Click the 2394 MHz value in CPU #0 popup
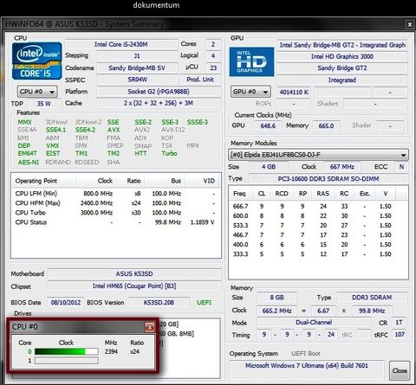This screenshot has width=416, height=385. tap(111, 351)
